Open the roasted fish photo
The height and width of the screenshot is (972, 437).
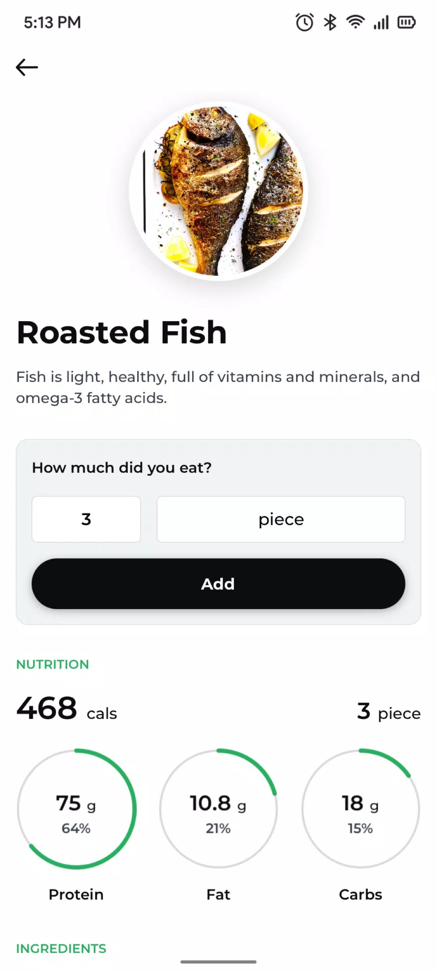pyautogui.click(x=218, y=191)
